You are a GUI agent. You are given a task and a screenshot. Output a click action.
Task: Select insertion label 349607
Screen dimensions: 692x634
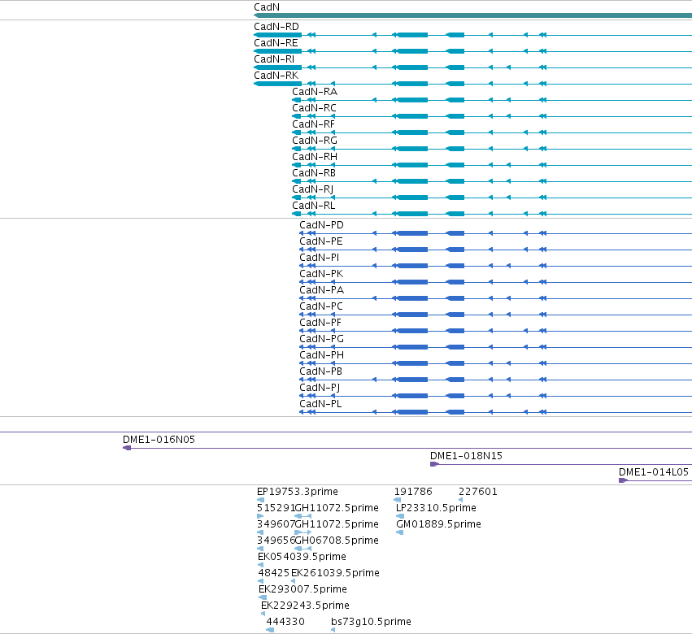click(x=276, y=524)
